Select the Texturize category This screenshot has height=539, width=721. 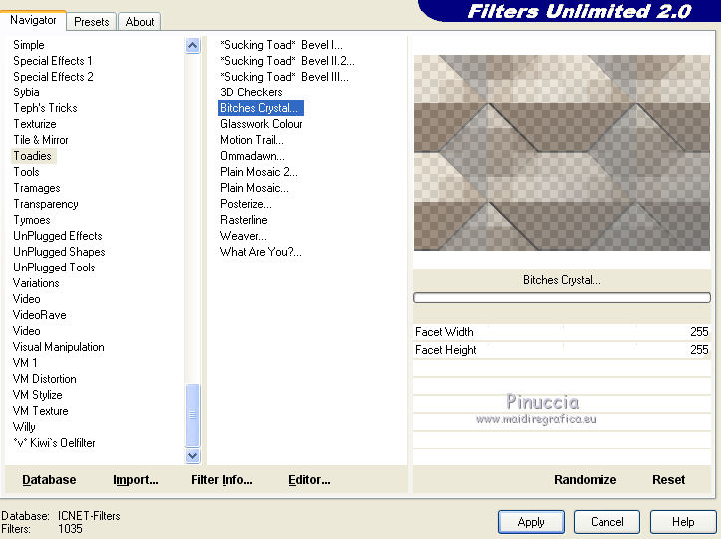[35, 124]
